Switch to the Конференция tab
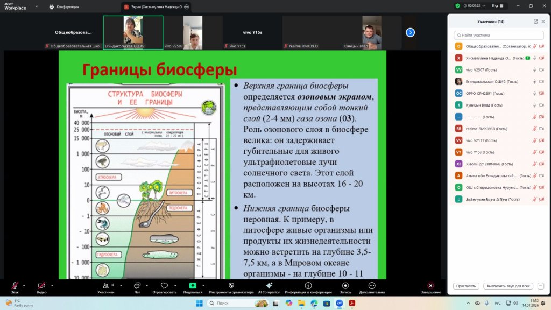The width and height of the screenshot is (551, 310). click(x=64, y=6)
